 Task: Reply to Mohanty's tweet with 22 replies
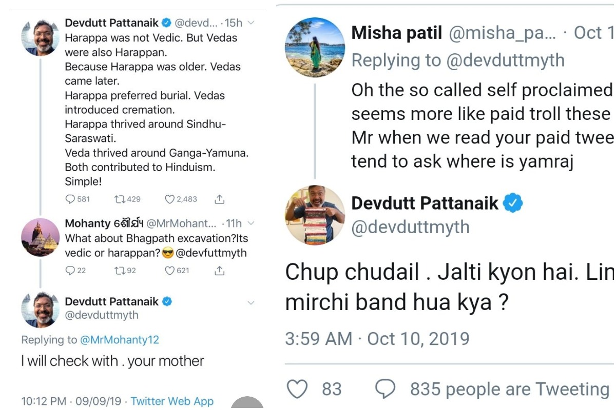point(70,270)
